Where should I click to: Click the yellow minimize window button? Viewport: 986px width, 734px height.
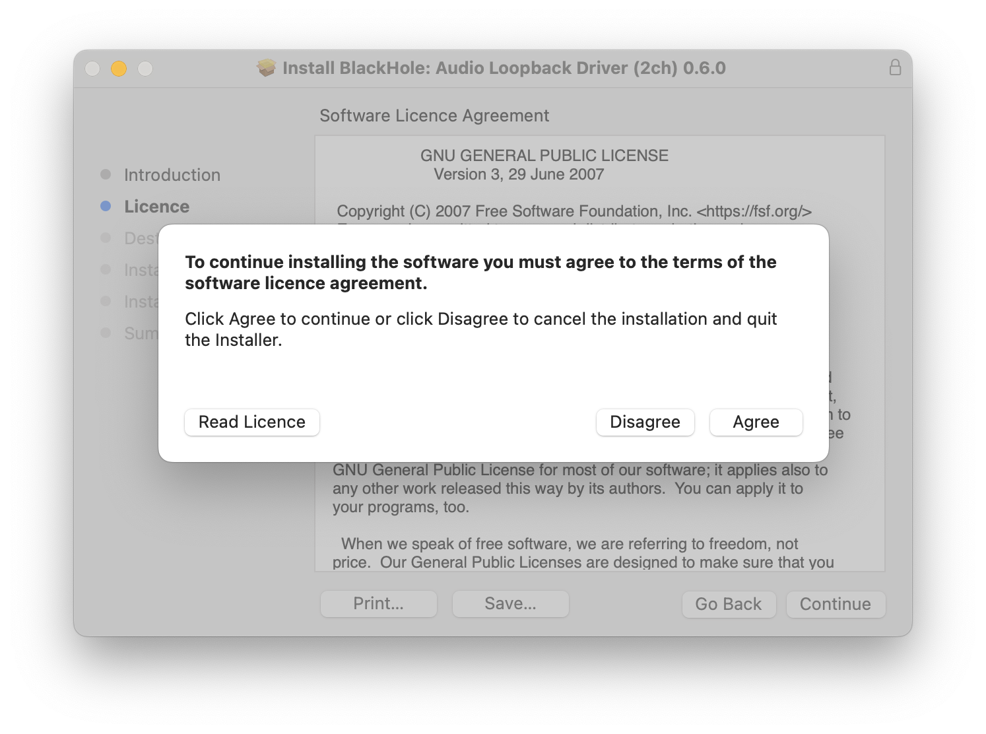pyautogui.click(x=119, y=69)
